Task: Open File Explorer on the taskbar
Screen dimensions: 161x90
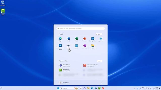Action: click(88, 88)
